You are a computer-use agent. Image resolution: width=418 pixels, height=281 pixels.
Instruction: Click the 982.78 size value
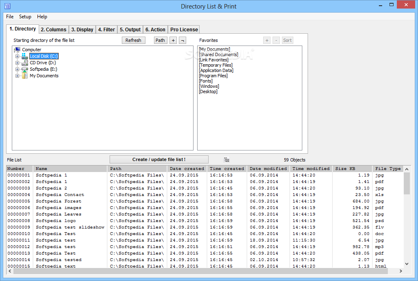(361, 247)
